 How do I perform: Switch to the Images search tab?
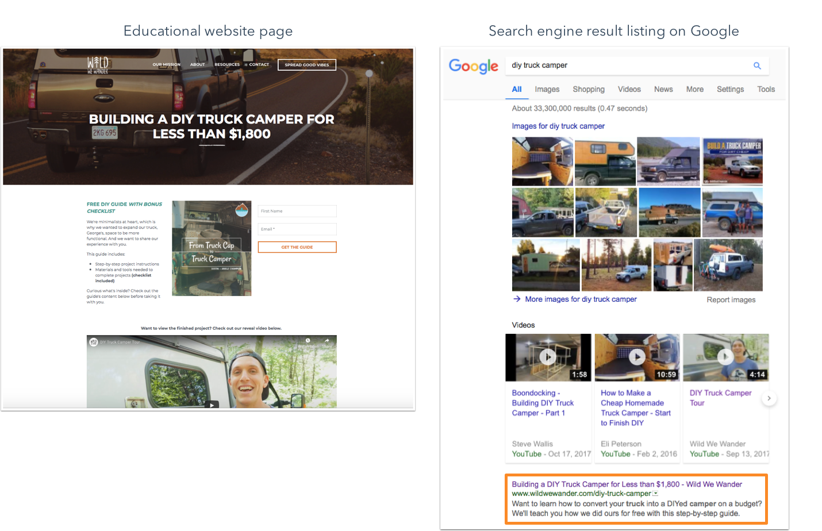547,89
